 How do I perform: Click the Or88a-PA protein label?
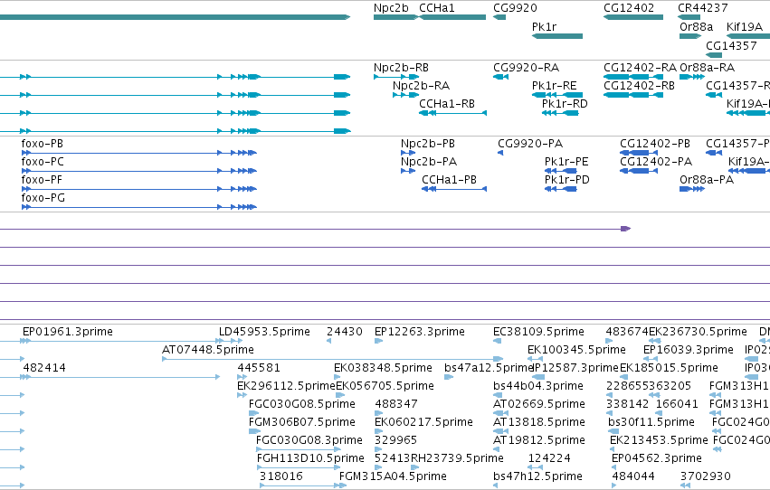[x=707, y=180]
